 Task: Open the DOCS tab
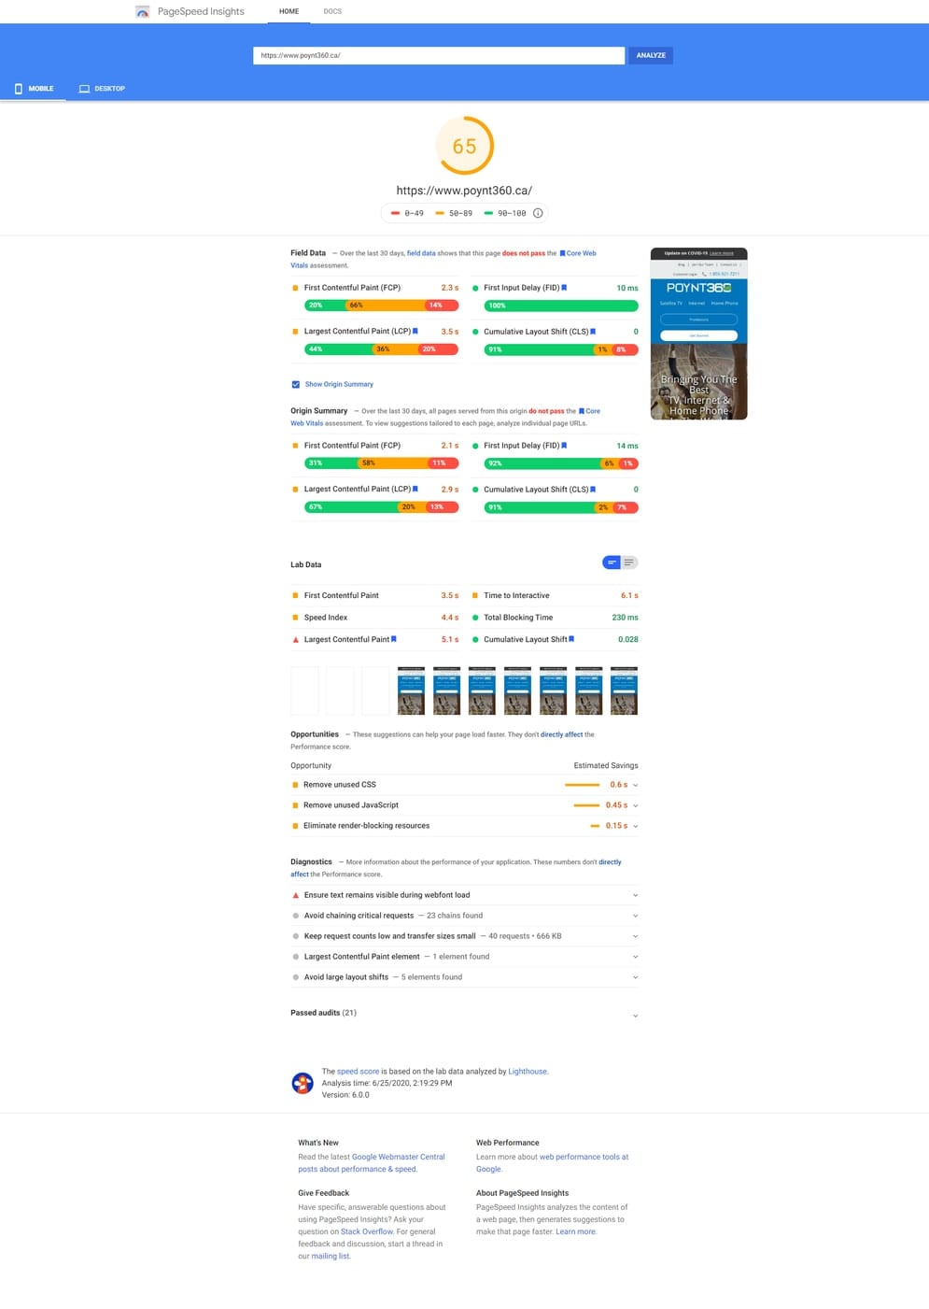click(332, 11)
